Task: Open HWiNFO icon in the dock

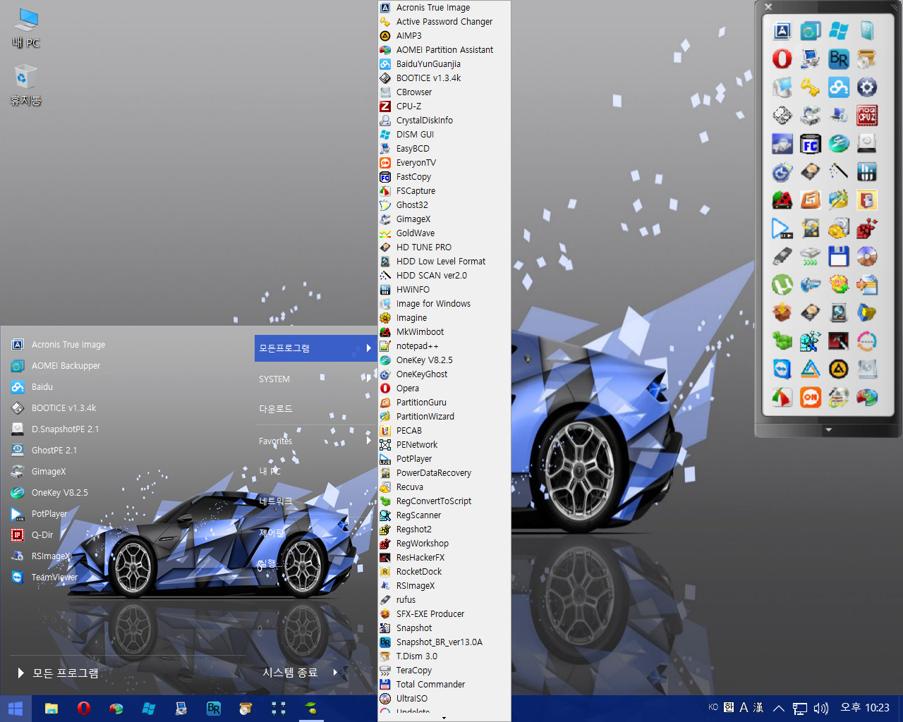Action: 866,172
